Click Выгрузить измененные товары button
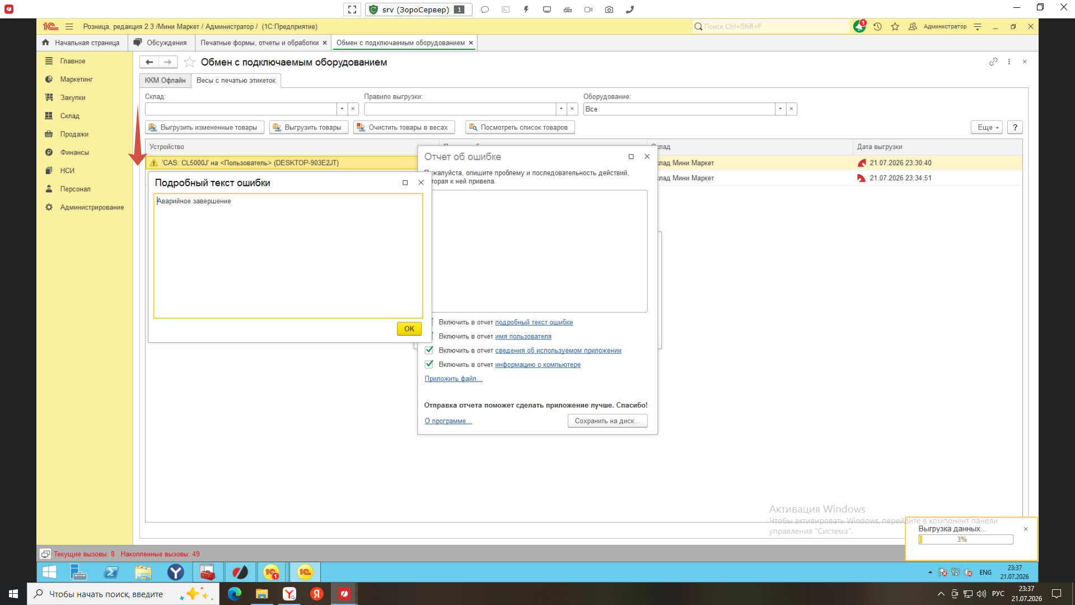The image size is (1075, 605). (x=204, y=128)
